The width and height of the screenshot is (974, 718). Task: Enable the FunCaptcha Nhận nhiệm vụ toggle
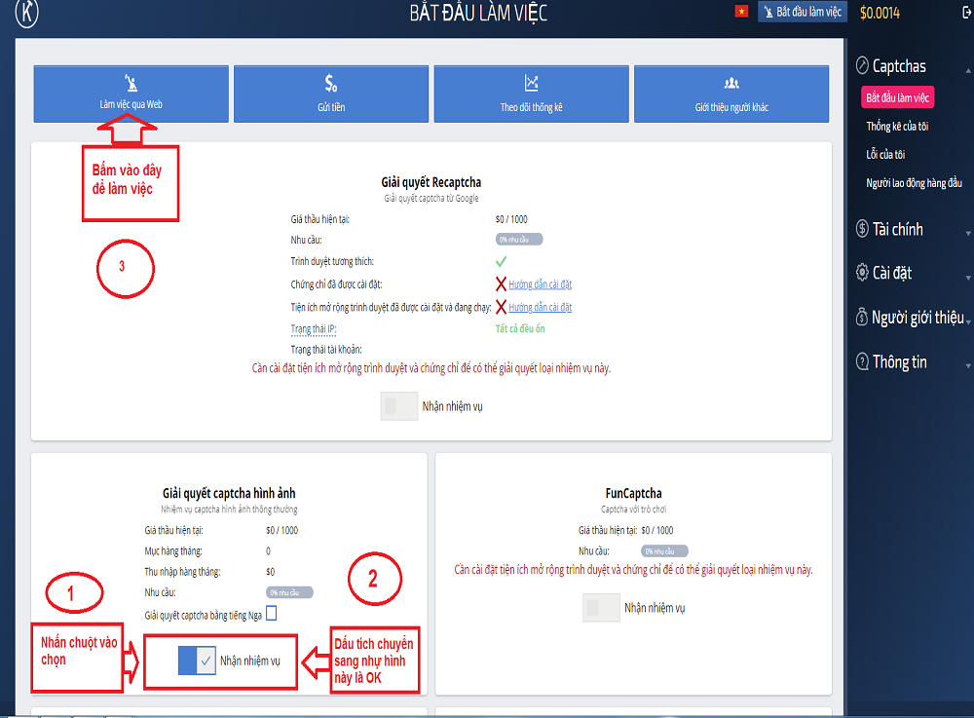pos(601,608)
